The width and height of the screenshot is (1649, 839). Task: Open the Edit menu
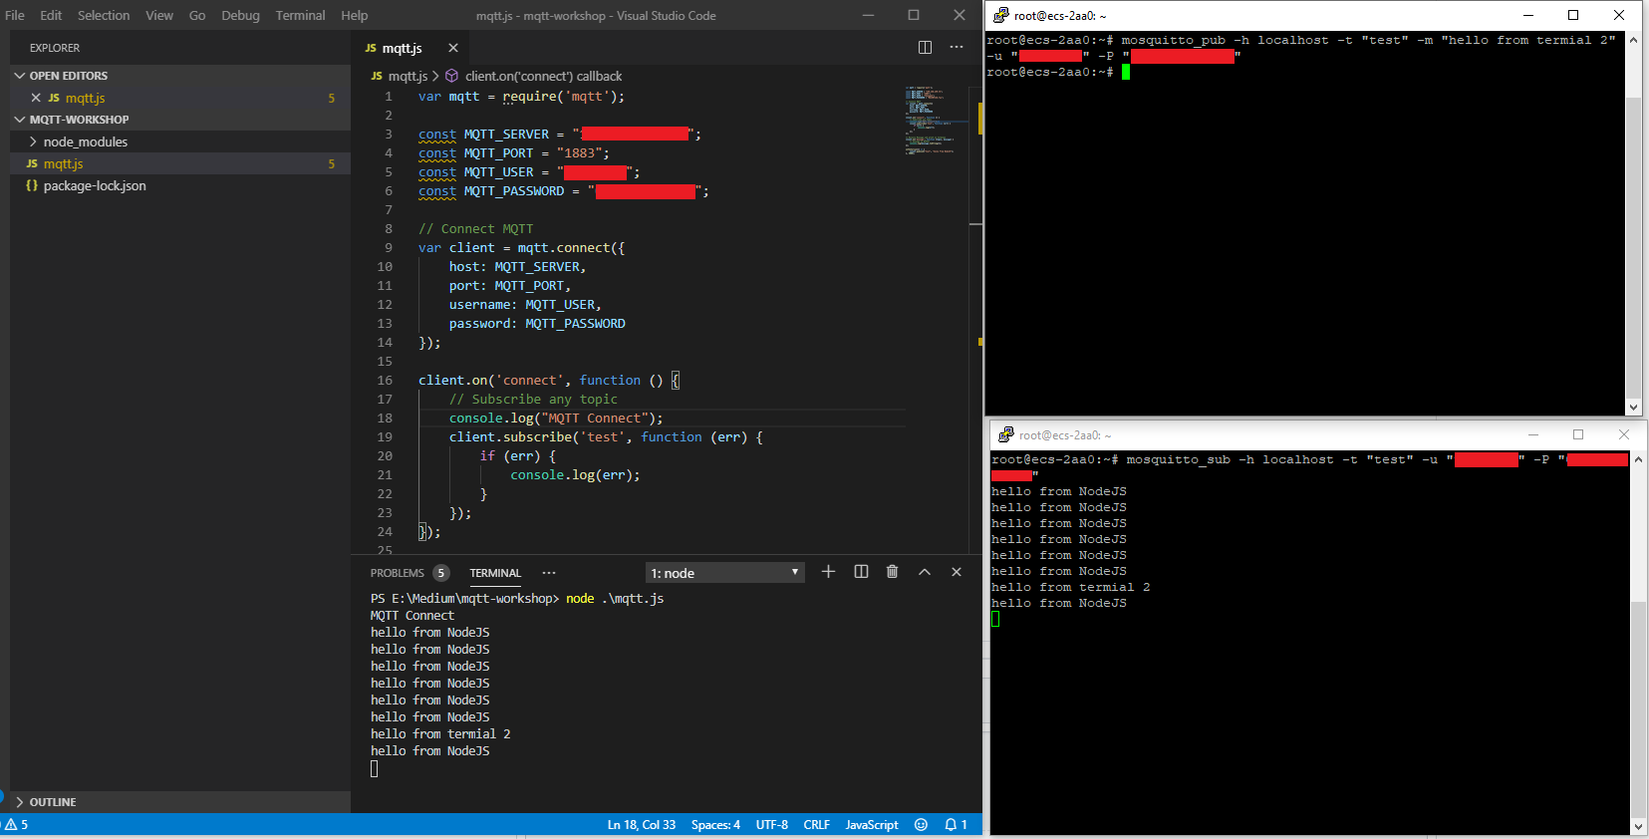[51, 15]
